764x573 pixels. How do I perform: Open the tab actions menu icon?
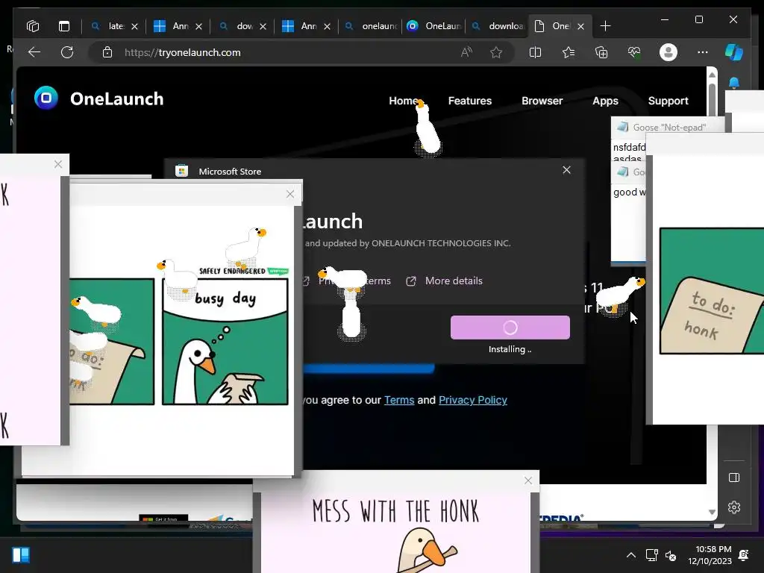tap(64, 26)
